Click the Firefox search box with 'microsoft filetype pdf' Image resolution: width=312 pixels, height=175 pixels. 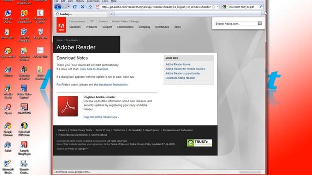point(243,7)
